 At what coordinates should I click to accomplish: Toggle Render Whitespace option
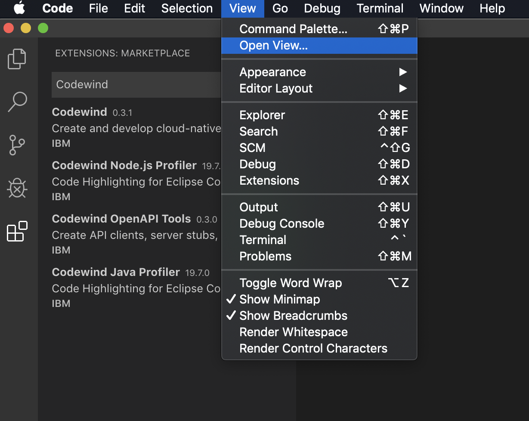tap(319, 332)
